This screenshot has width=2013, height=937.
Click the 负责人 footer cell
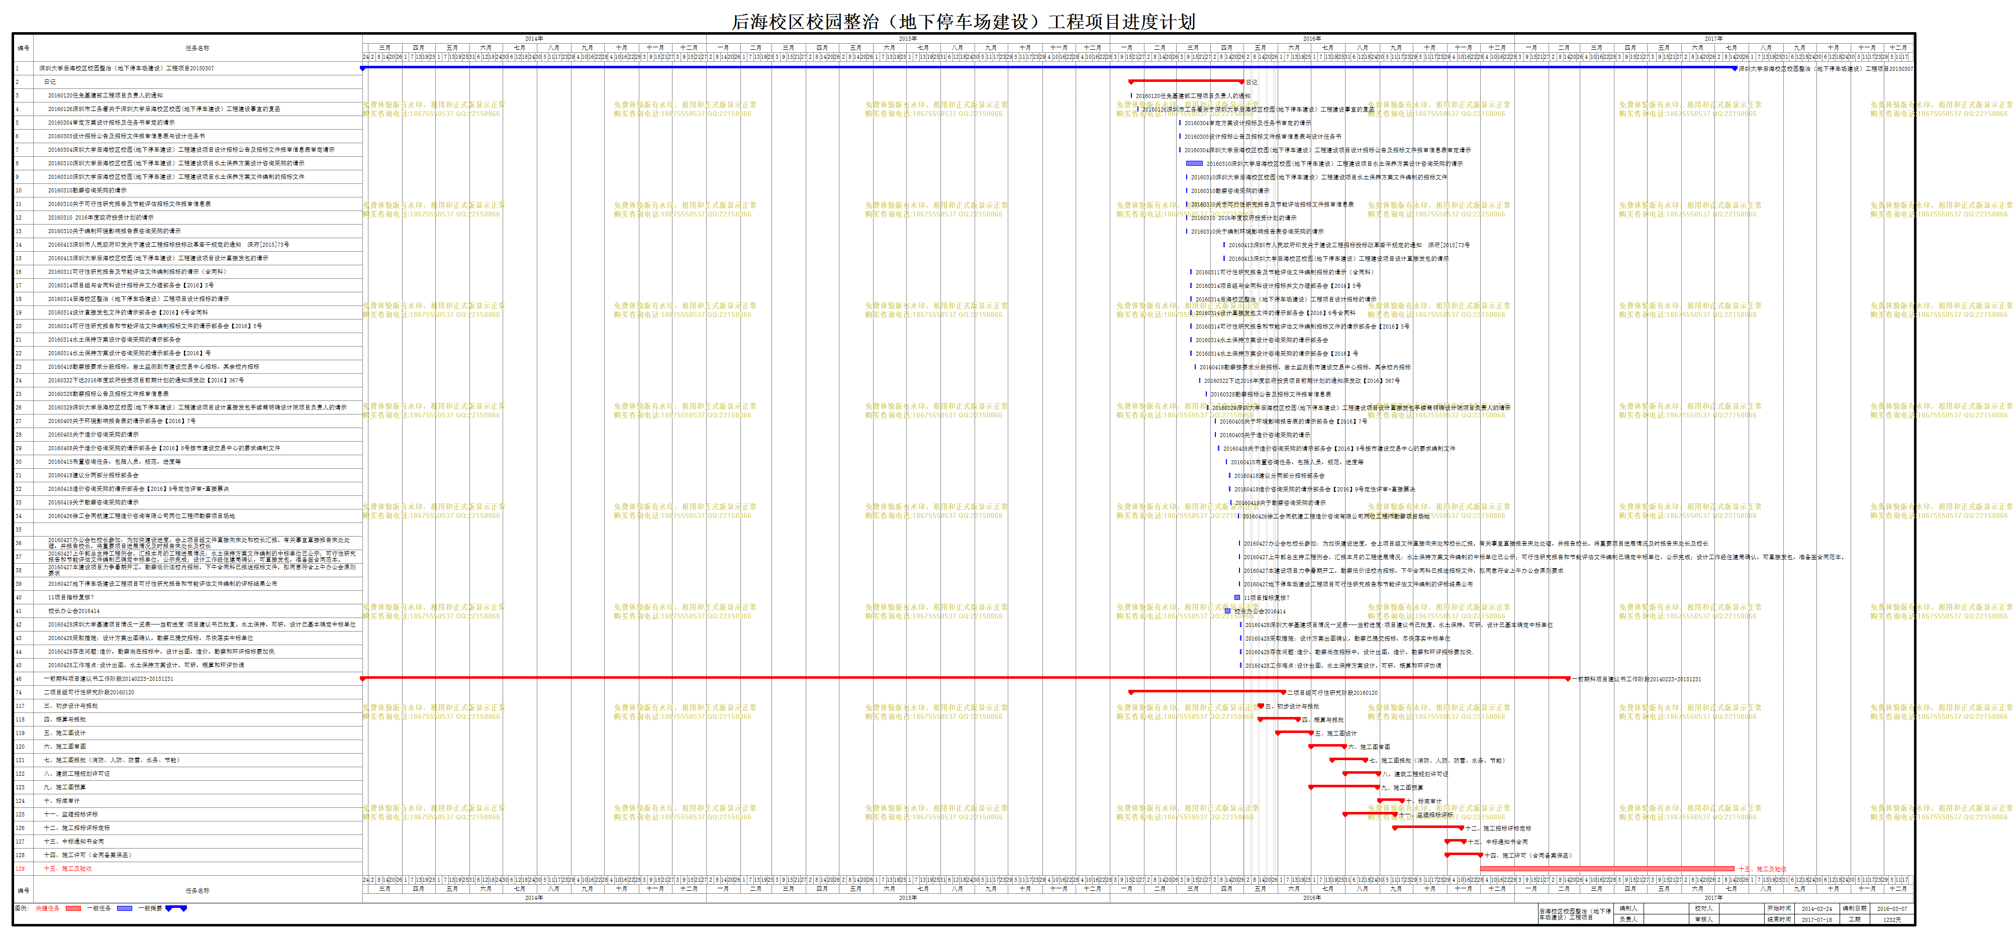(x=1628, y=920)
